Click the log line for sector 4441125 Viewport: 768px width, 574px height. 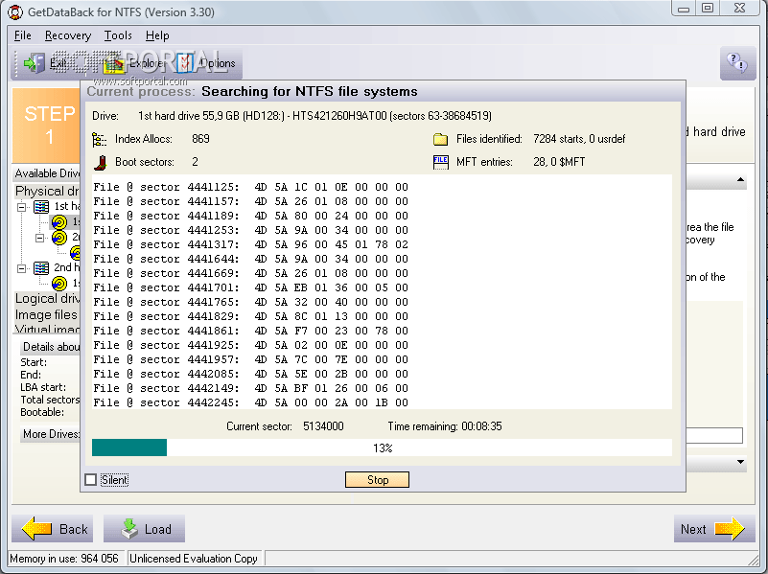(x=251, y=188)
